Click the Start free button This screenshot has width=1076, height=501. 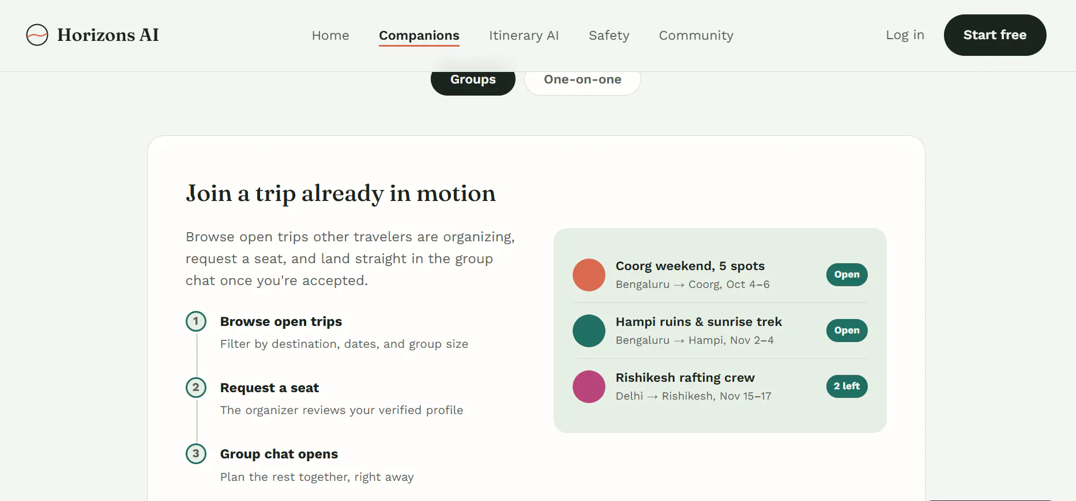[x=995, y=35]
